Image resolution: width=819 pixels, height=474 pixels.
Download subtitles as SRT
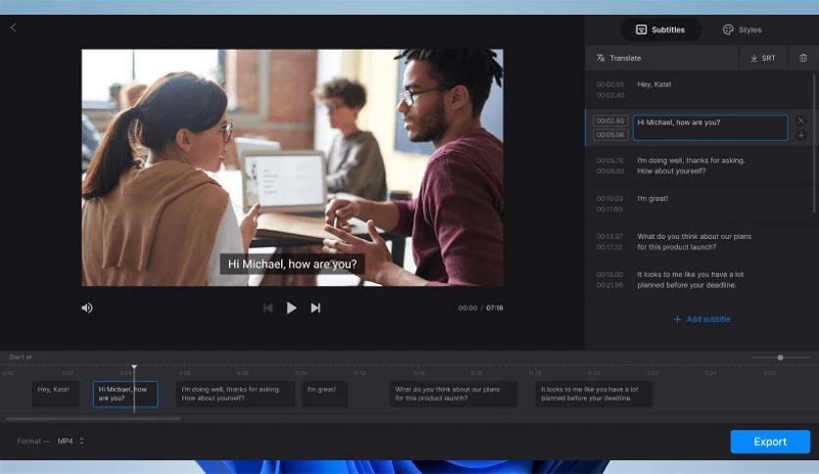762,58
